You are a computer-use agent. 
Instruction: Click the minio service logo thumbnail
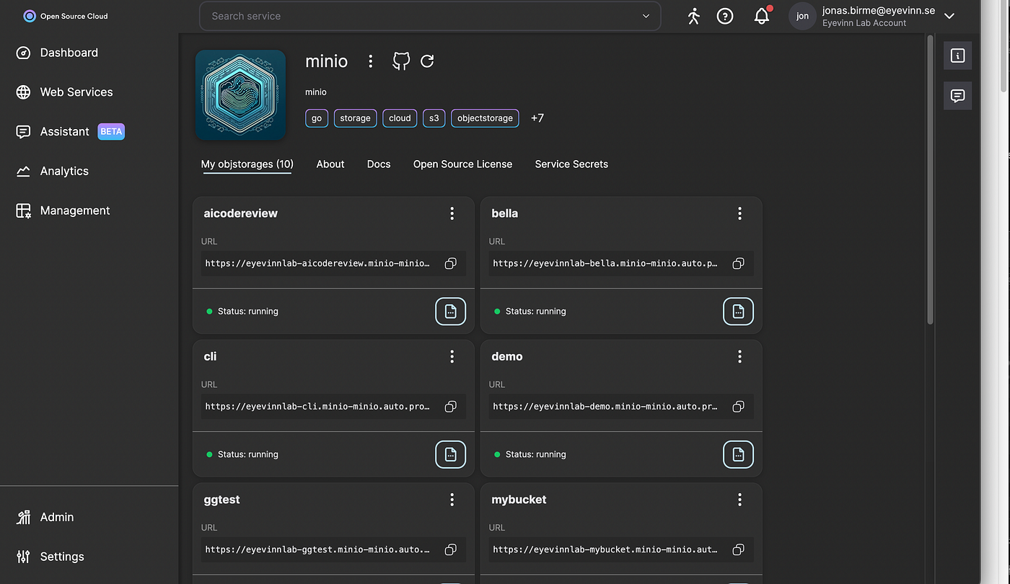(240, 94)
